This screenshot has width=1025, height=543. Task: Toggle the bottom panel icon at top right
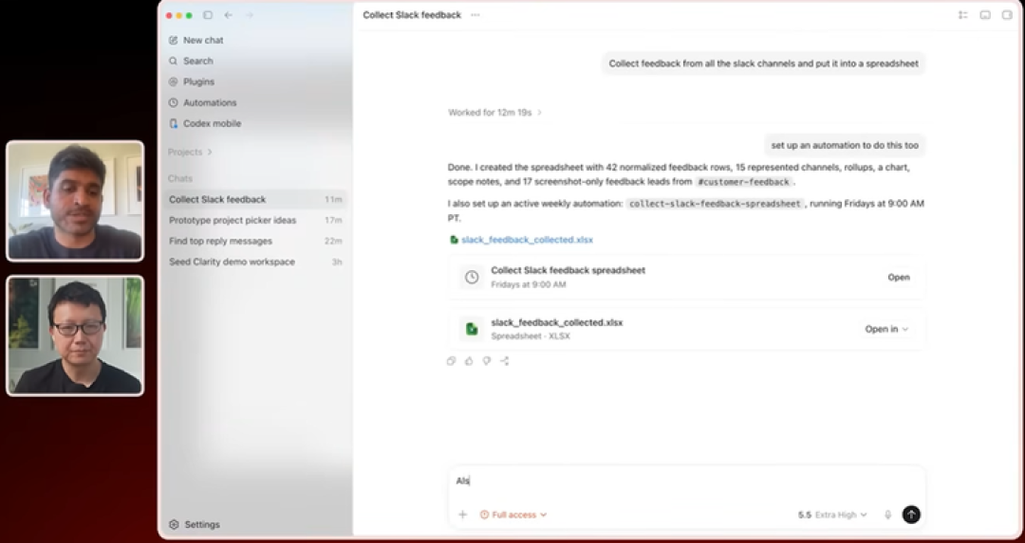pyautogui.click(x=985, y=15)
